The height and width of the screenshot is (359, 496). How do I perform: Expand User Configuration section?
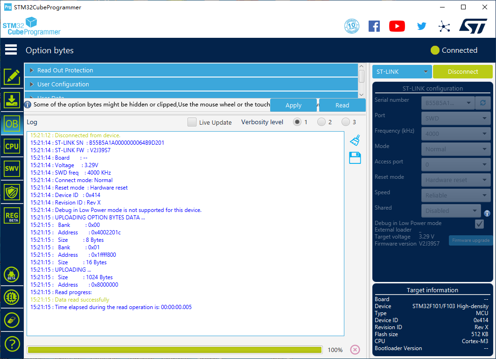click(191, 84)
